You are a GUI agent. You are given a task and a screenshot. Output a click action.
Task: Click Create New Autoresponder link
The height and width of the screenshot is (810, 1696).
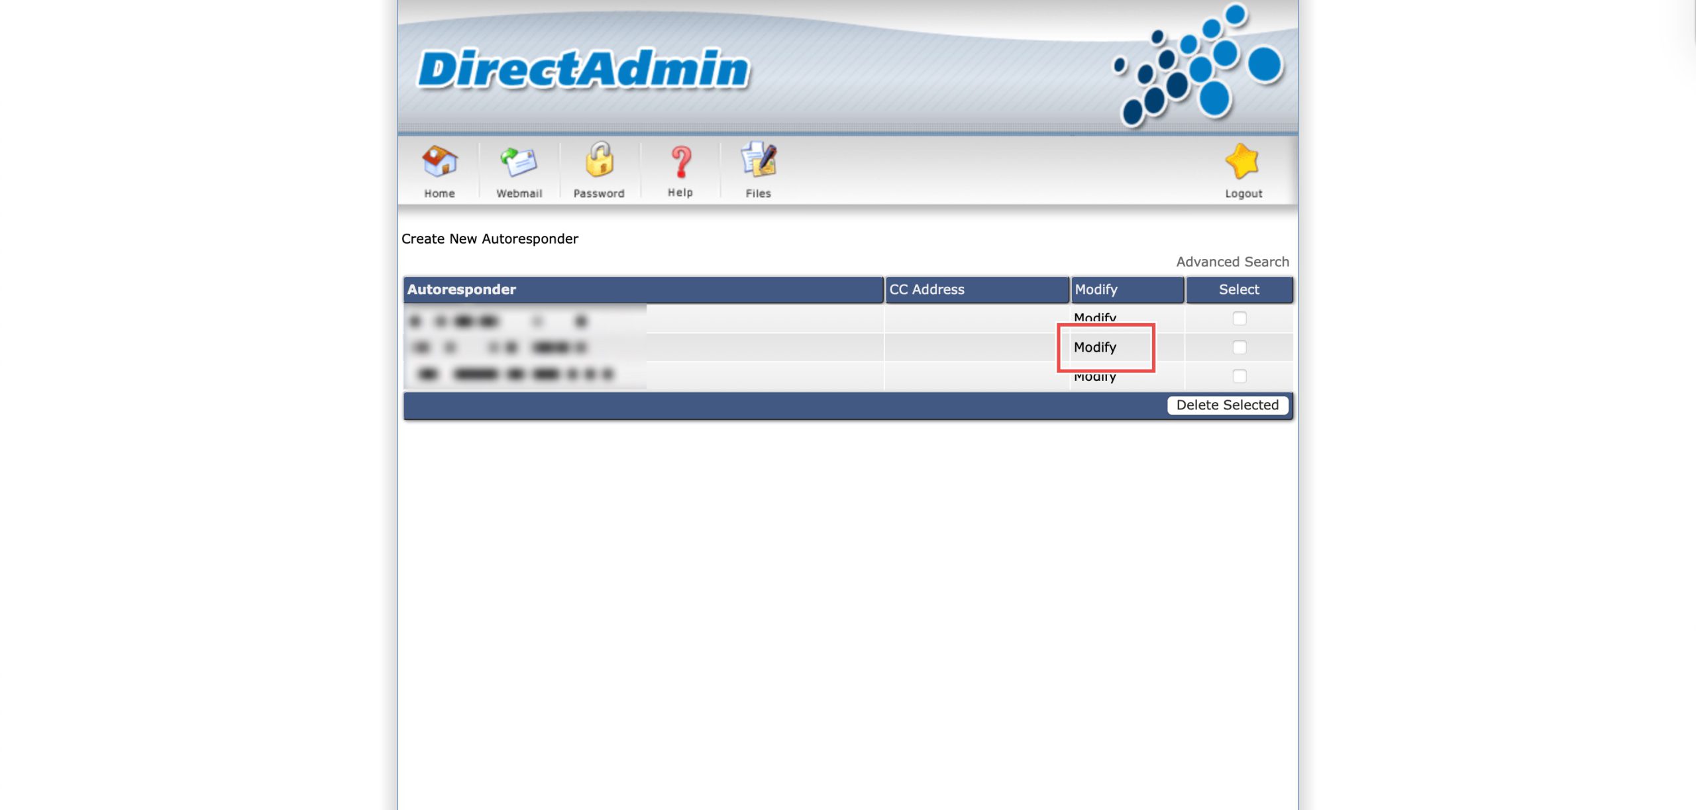coord(490,238)
